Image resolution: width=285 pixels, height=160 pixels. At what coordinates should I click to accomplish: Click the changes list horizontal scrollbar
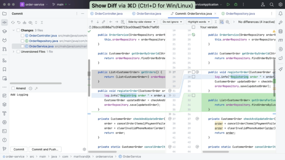[36, 83]
